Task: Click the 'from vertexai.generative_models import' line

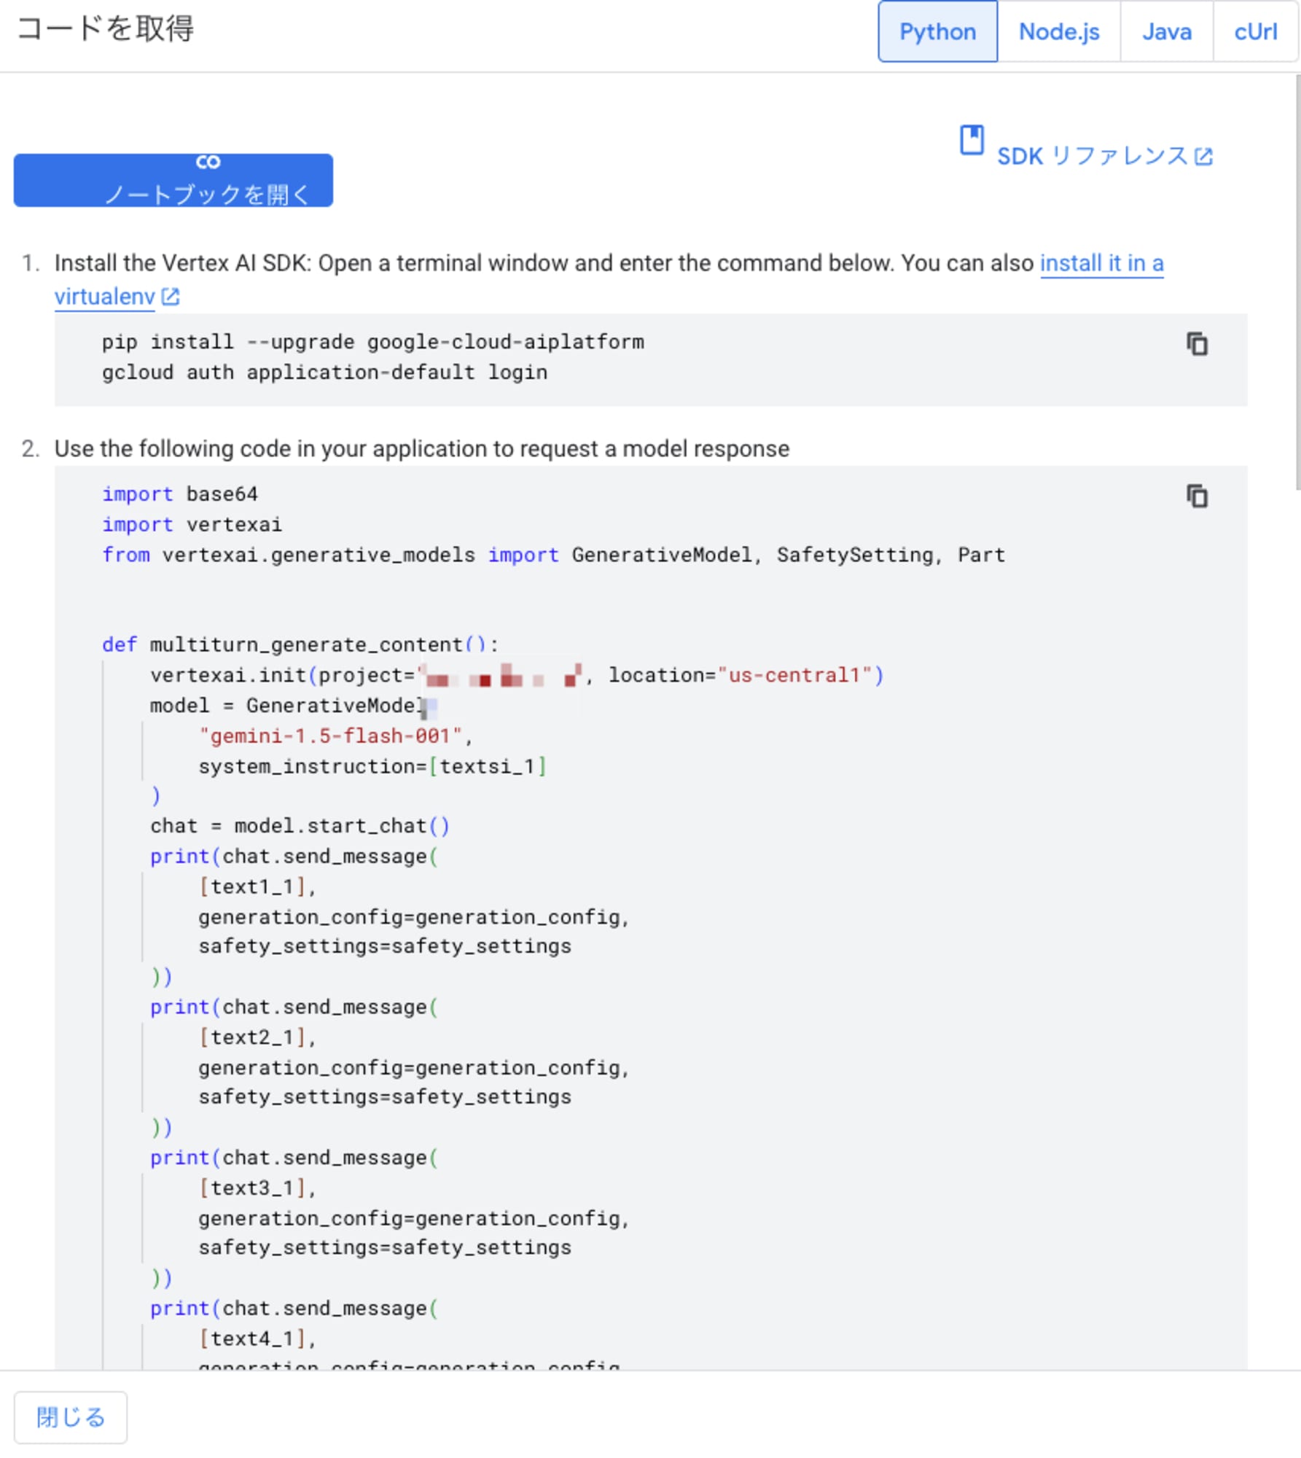Action: coord(553,555)
